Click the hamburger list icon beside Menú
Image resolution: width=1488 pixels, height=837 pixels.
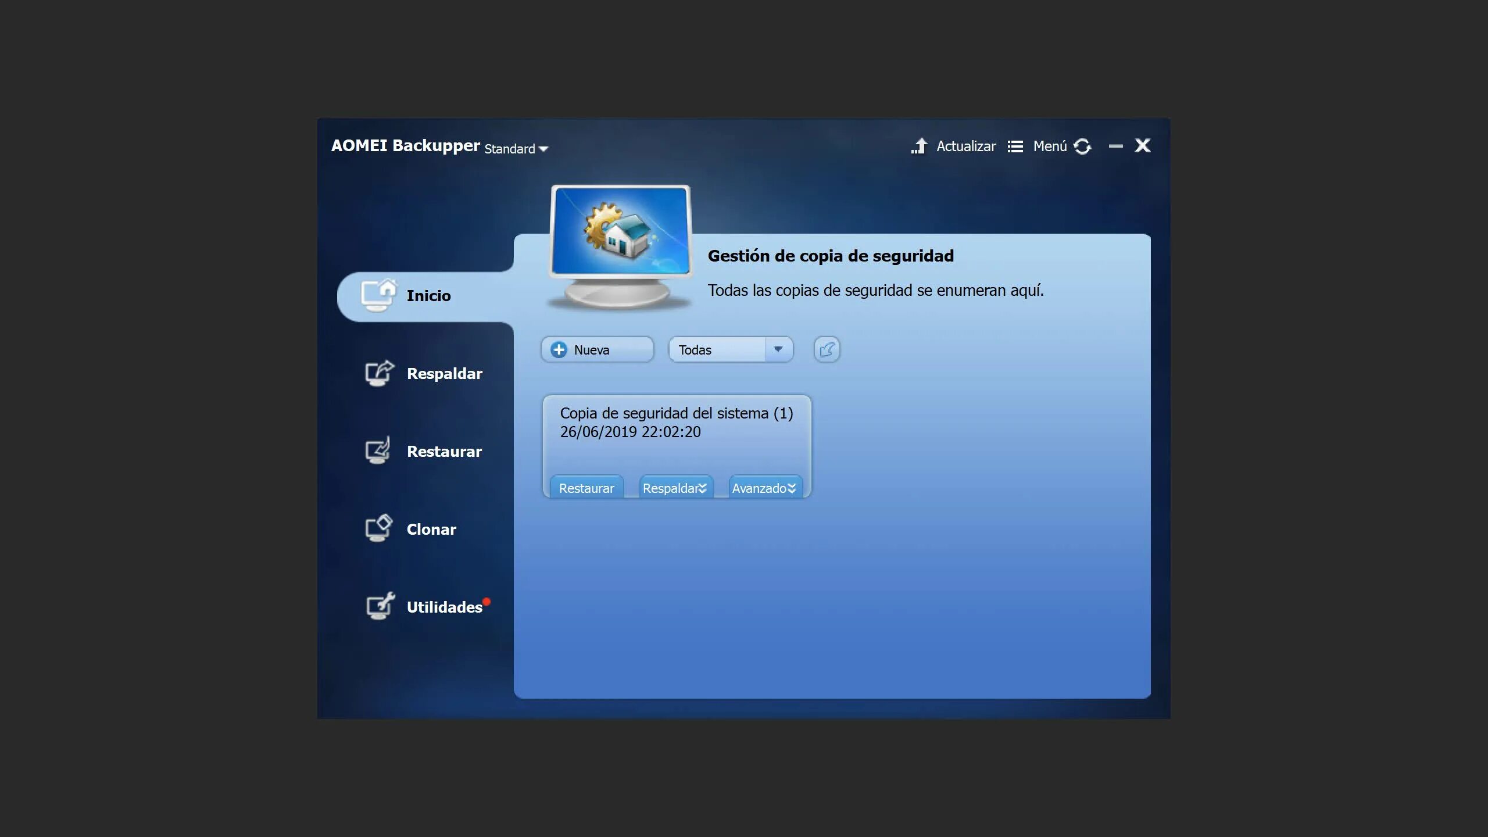click(1015, 146)
